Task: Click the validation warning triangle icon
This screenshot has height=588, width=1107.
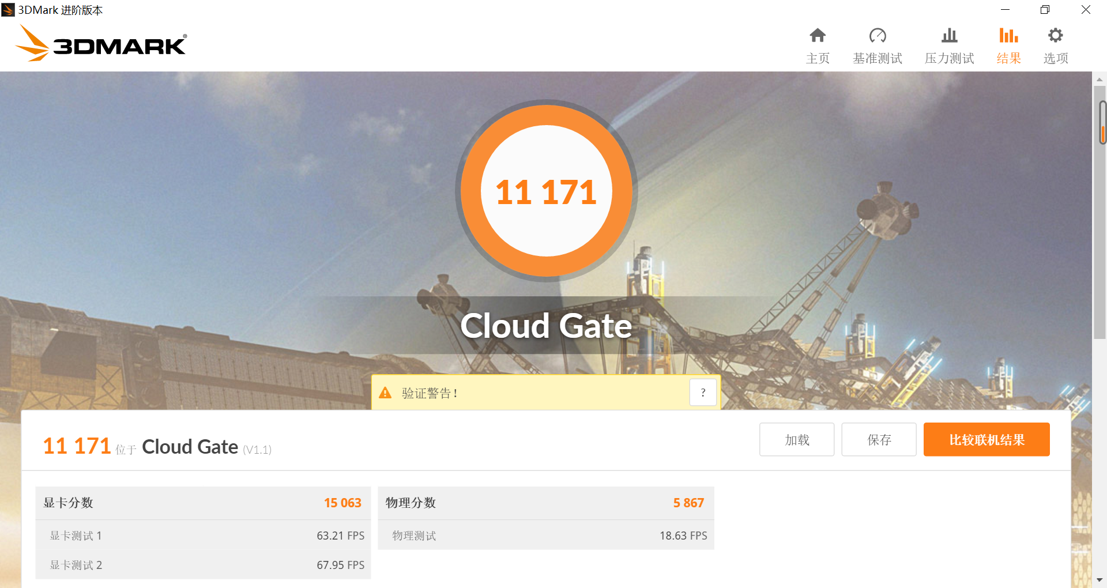Action: pyautogui.click(x=385, y=393)
